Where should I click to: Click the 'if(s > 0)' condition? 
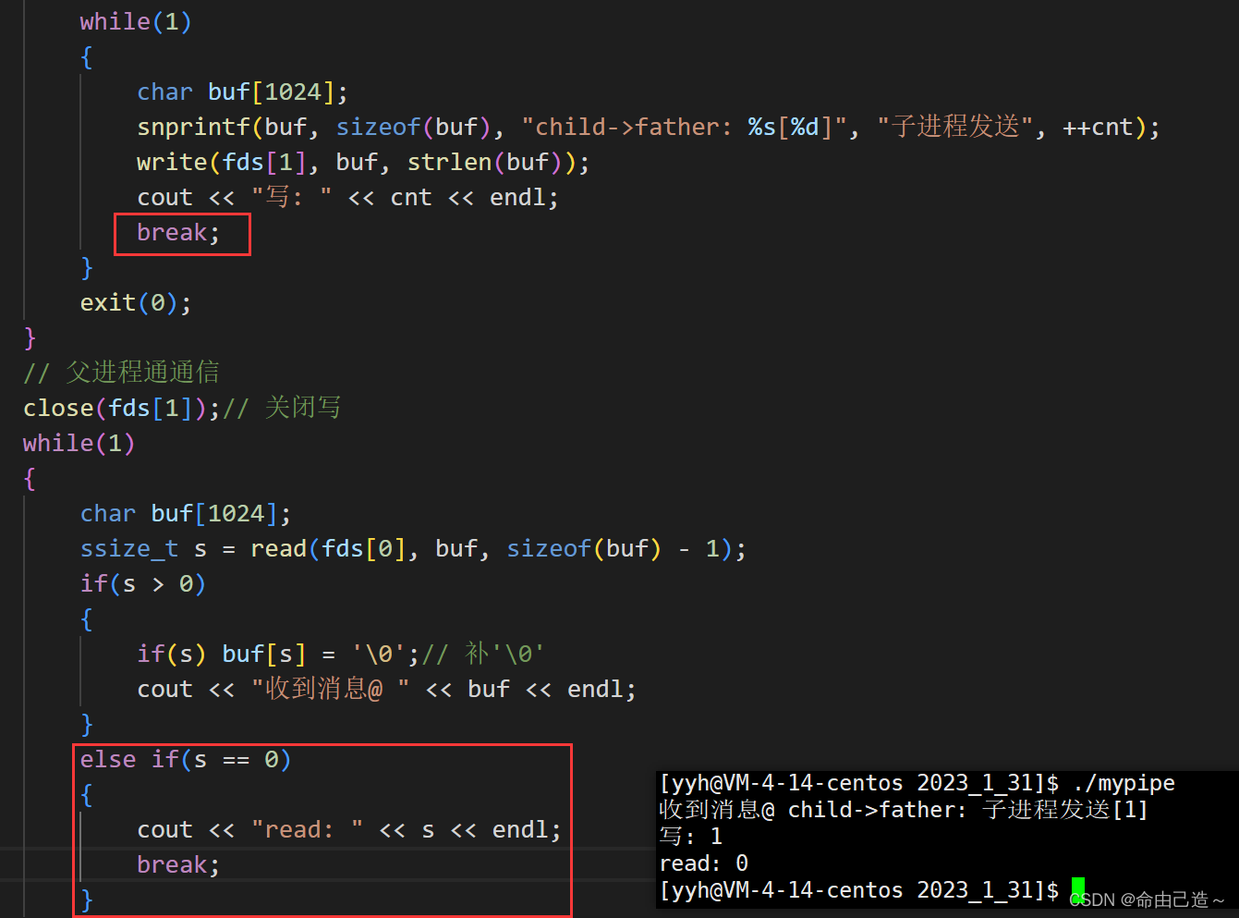click(x=143, y=583)
